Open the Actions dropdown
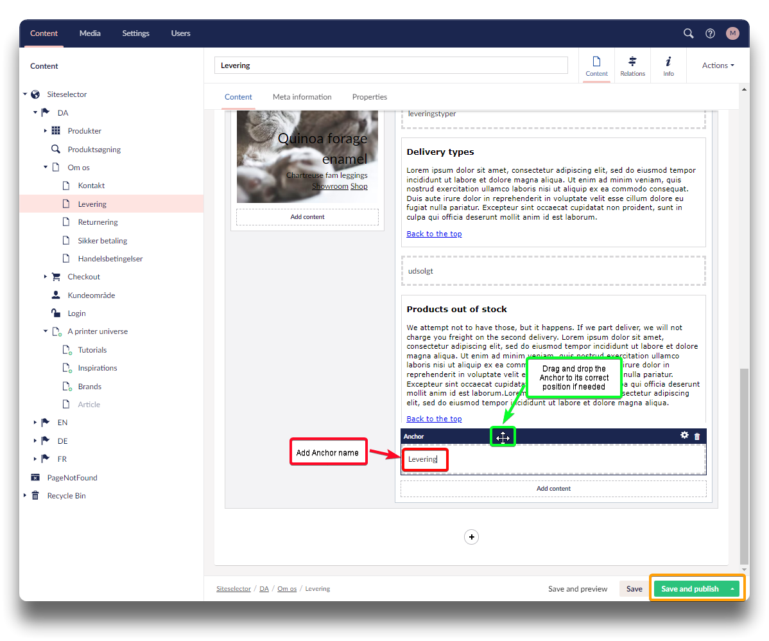 point(718,66)
